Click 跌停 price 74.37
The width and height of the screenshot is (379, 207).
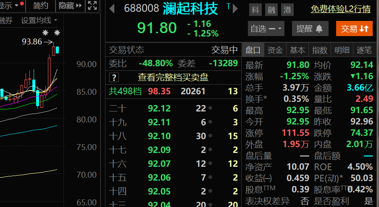tap(362, 133)
